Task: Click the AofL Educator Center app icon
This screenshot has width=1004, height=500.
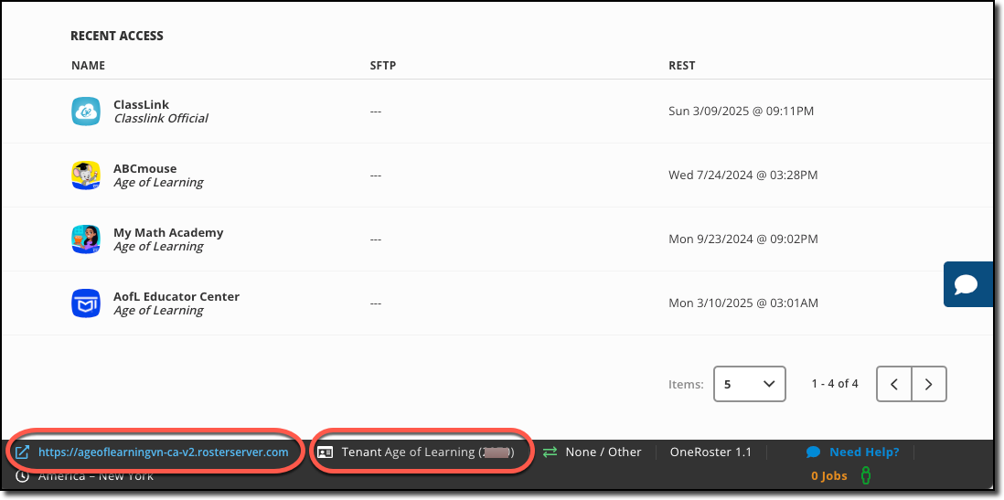Action: (86, 303)
